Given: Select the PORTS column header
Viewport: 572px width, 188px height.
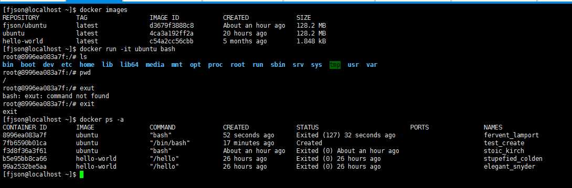Looking at the screenshot, I should pos(419,127).
